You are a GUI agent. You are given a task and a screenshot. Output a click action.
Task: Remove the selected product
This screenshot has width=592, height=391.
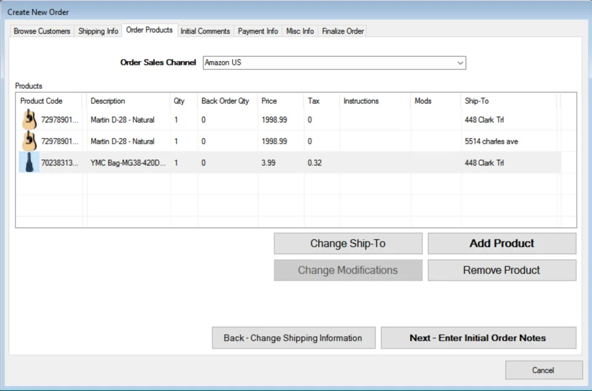502,270
